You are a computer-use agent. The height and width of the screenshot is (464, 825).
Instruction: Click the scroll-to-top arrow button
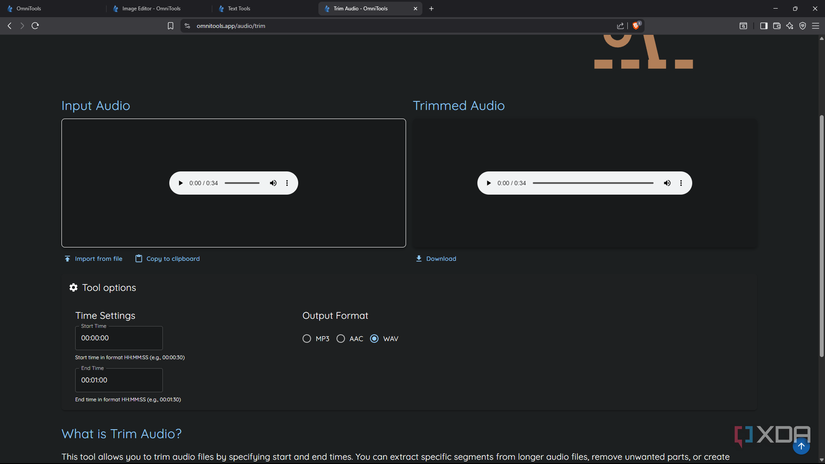point(801,446)
